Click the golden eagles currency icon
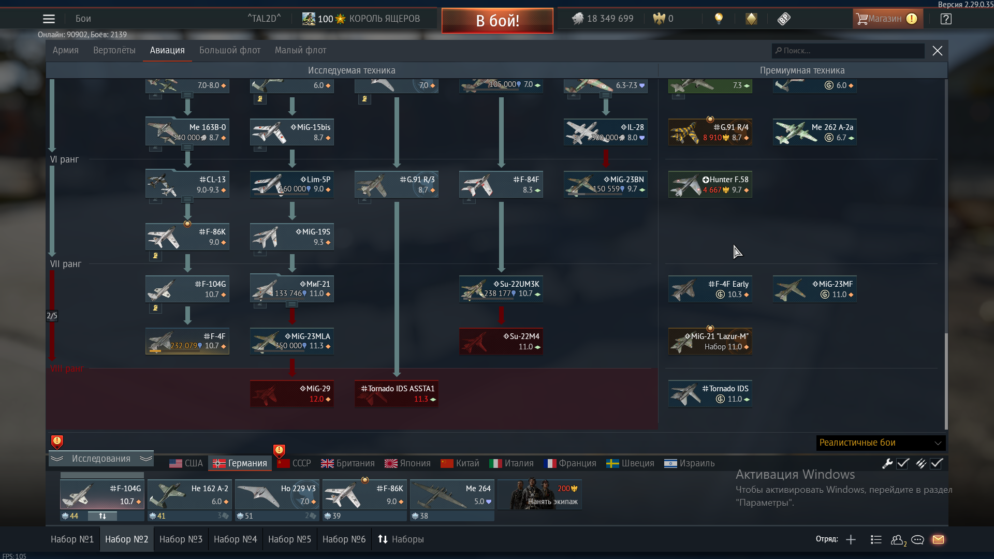This screenshot has width=994, height=559. click(x=659, y=19)
